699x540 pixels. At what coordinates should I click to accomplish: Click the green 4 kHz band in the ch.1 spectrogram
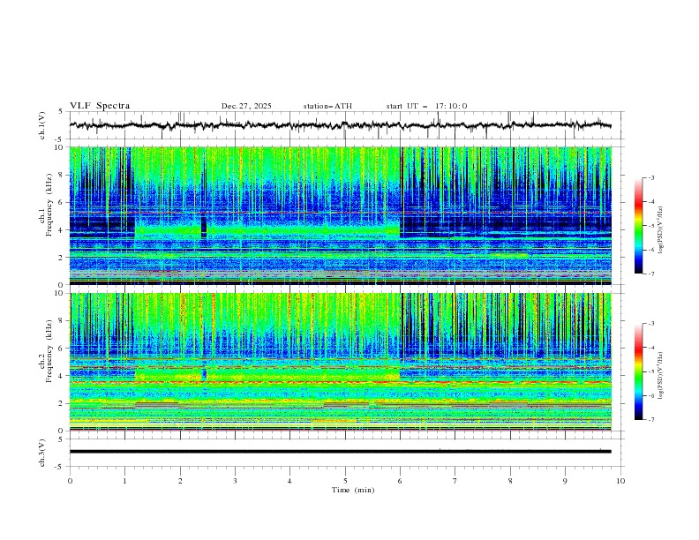point(267,230)
